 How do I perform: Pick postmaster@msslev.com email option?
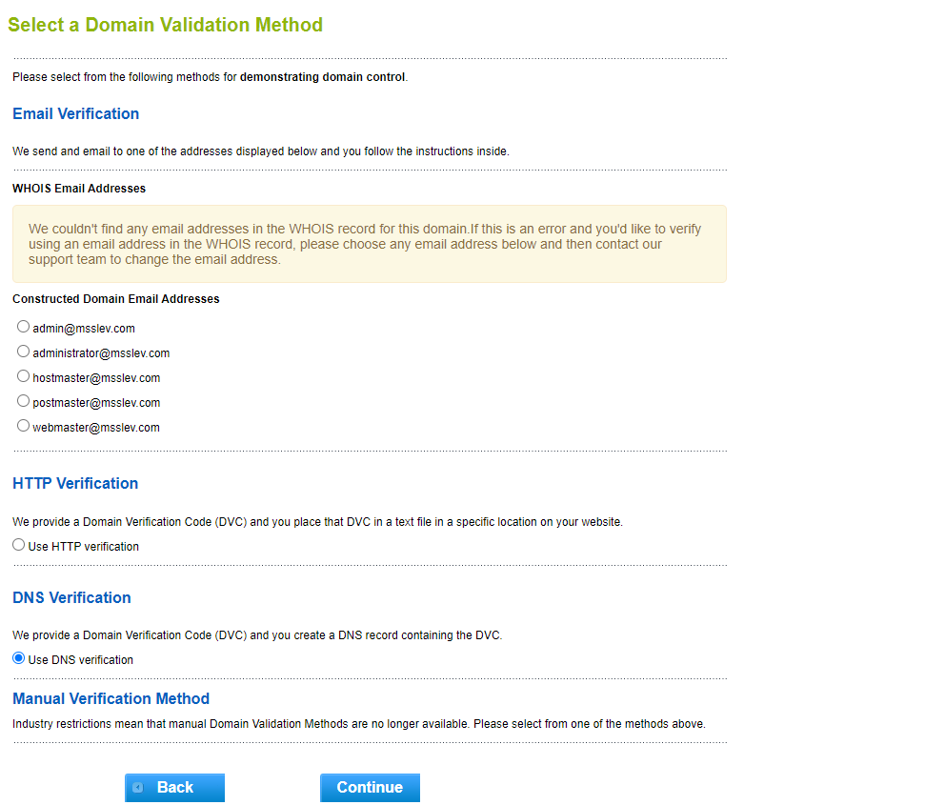tap(23, 400)
